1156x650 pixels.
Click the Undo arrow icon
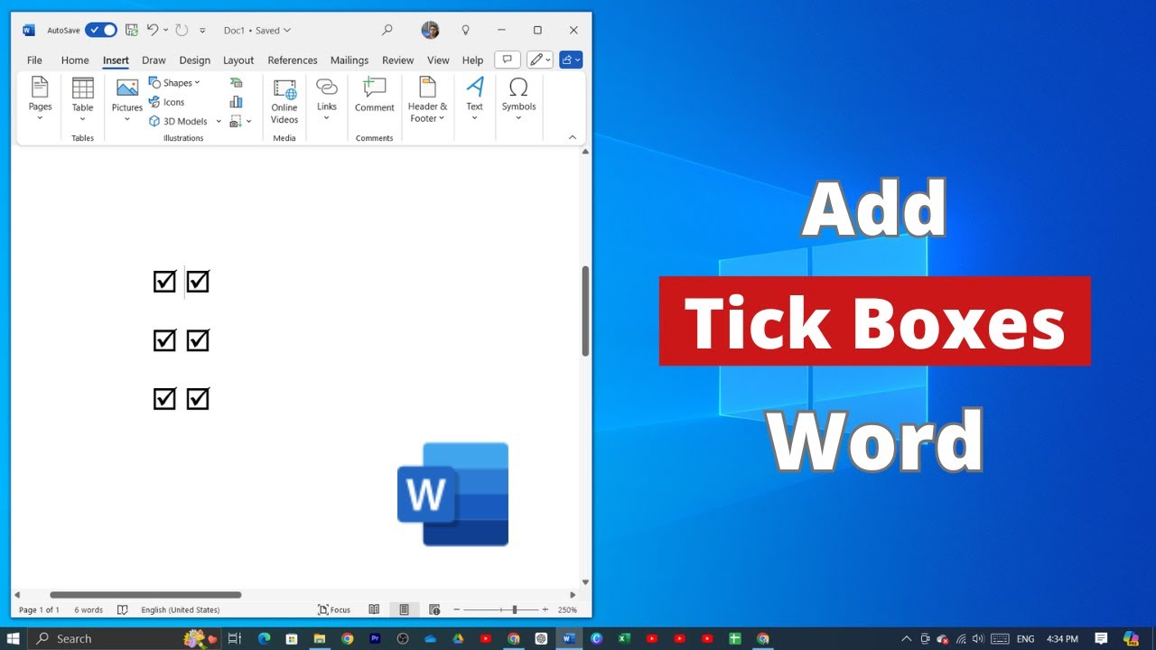click(153, 30)
